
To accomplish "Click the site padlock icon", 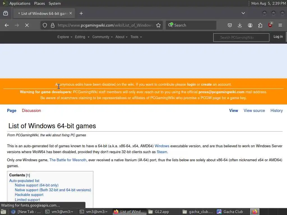I will [x=53, y=25].
